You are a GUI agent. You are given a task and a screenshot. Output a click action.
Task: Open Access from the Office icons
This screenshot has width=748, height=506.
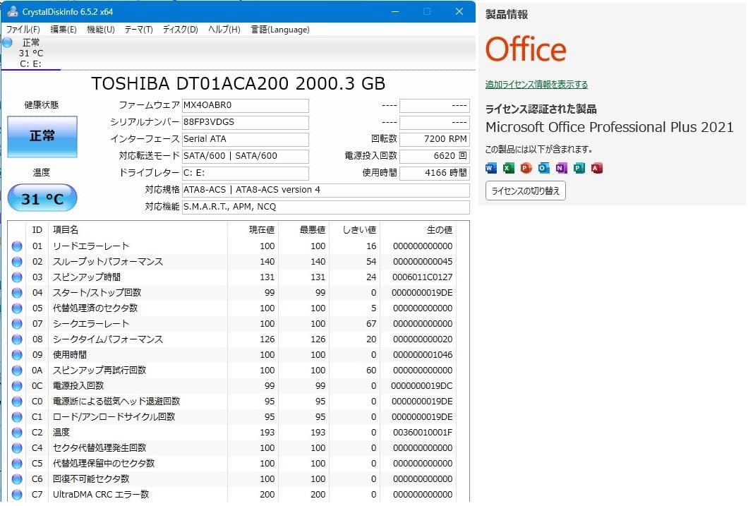coord(596,168)
